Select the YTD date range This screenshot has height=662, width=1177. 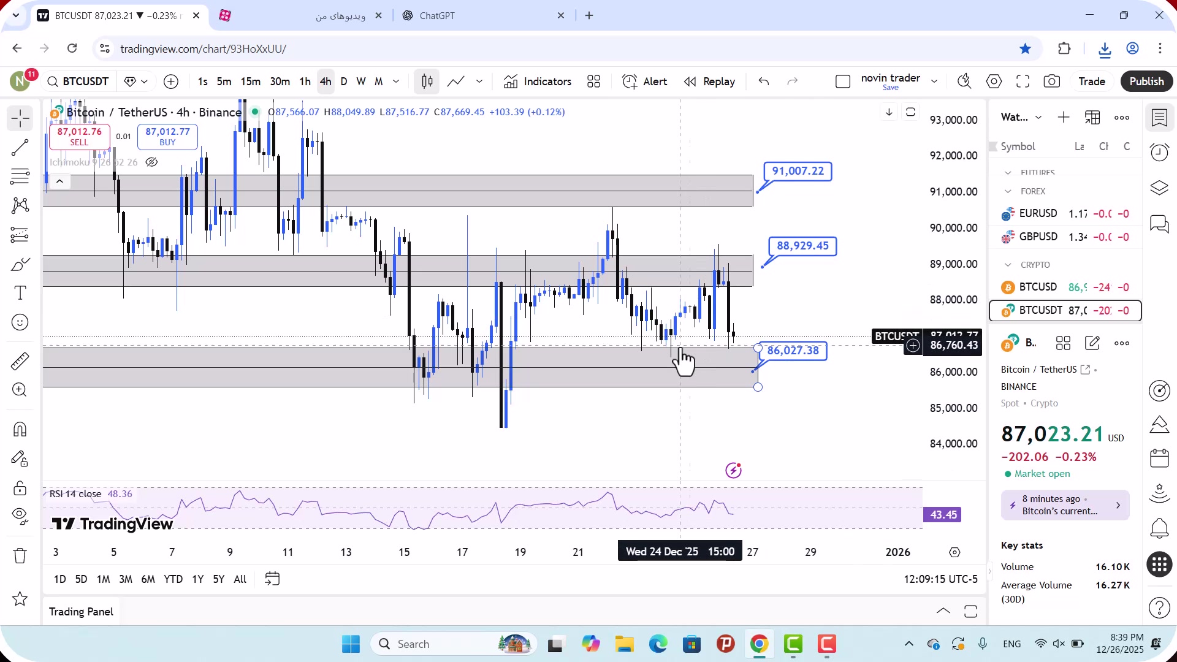coord(173,579)
